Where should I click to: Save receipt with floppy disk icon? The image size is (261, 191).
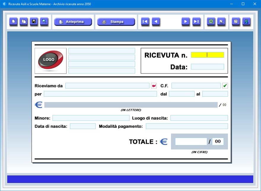click(34, 22)
